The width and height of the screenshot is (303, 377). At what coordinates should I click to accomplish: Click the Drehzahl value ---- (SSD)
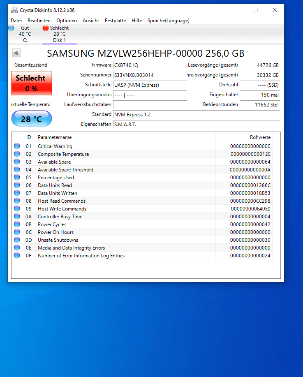[x=260, y=85]
